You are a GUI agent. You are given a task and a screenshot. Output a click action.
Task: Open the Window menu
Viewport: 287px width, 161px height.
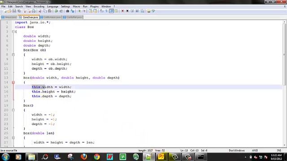pos(106,6)
